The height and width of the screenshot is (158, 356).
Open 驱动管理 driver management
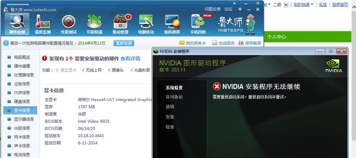120,24
